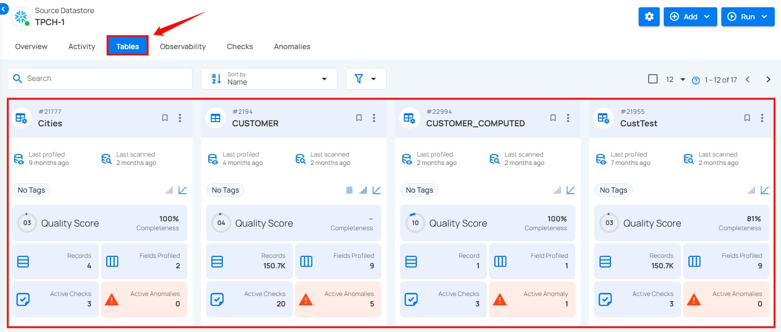
Task: Click the Run button
Action: tap(748, 17)
